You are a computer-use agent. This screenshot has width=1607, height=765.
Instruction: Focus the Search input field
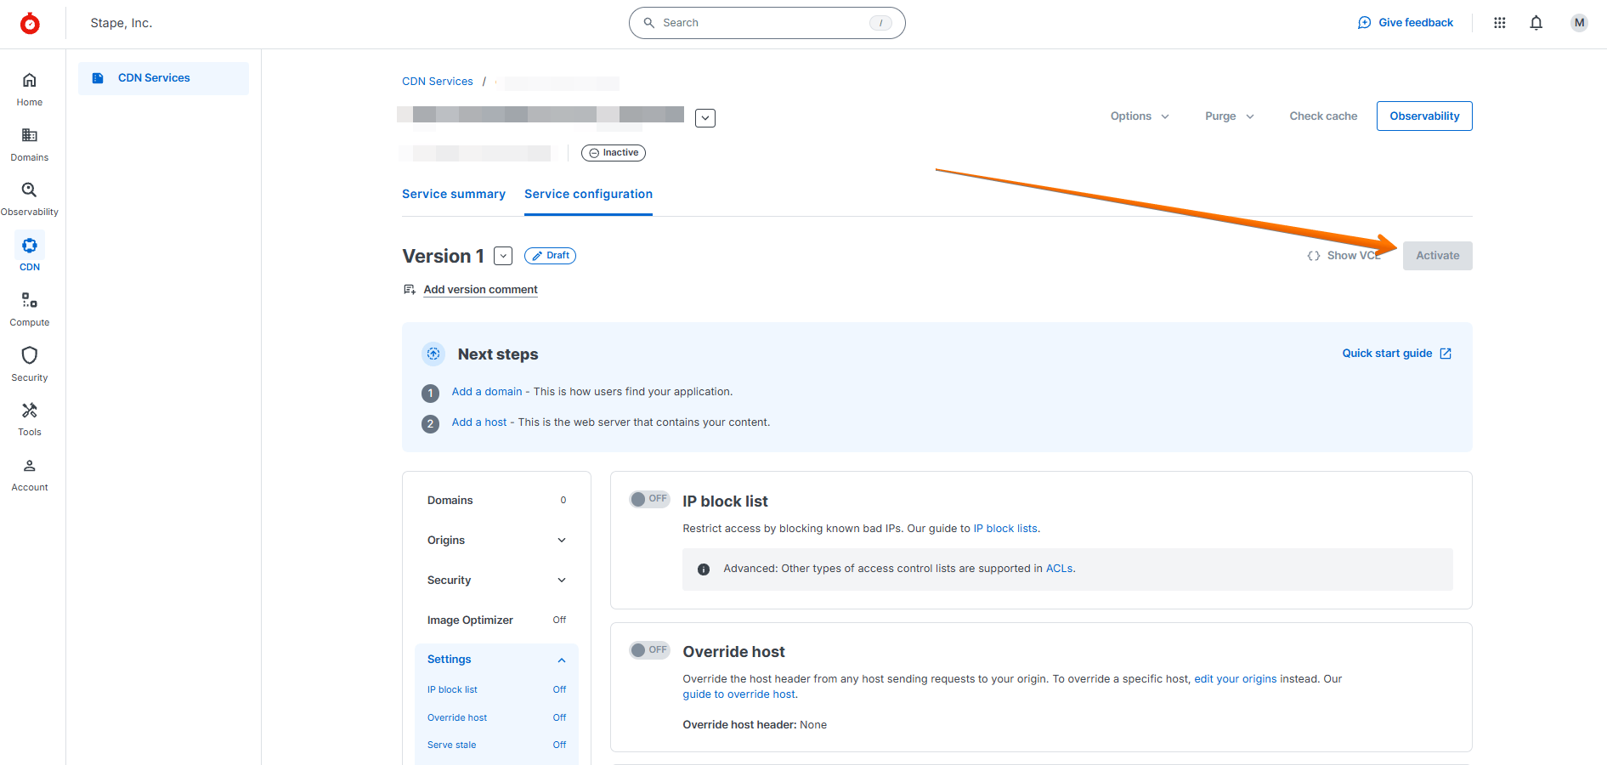point(767,23)
